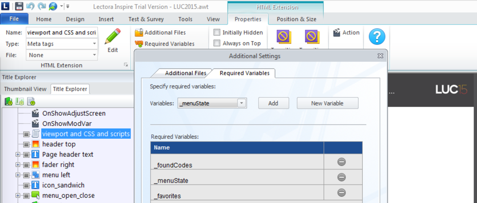Toggle the gray square beside menu_open_close

pos(26,196)
